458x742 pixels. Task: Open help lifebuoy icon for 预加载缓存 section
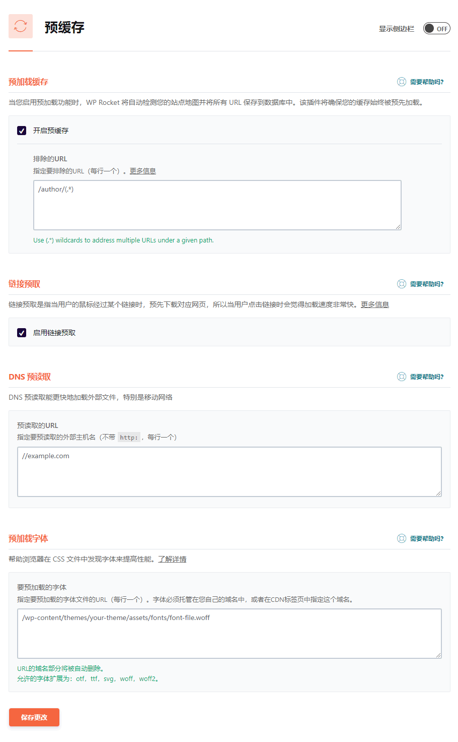coord(402,82)
